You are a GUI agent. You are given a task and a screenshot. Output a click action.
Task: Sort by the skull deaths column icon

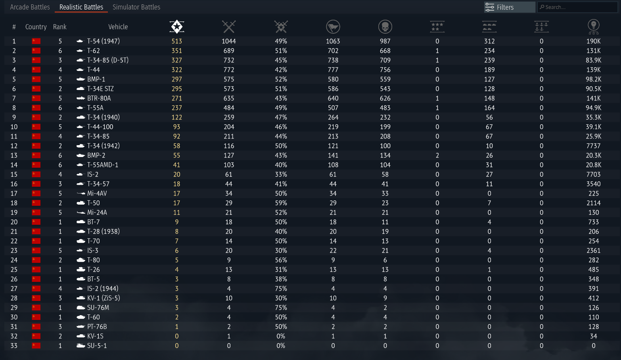click(385, 27)
